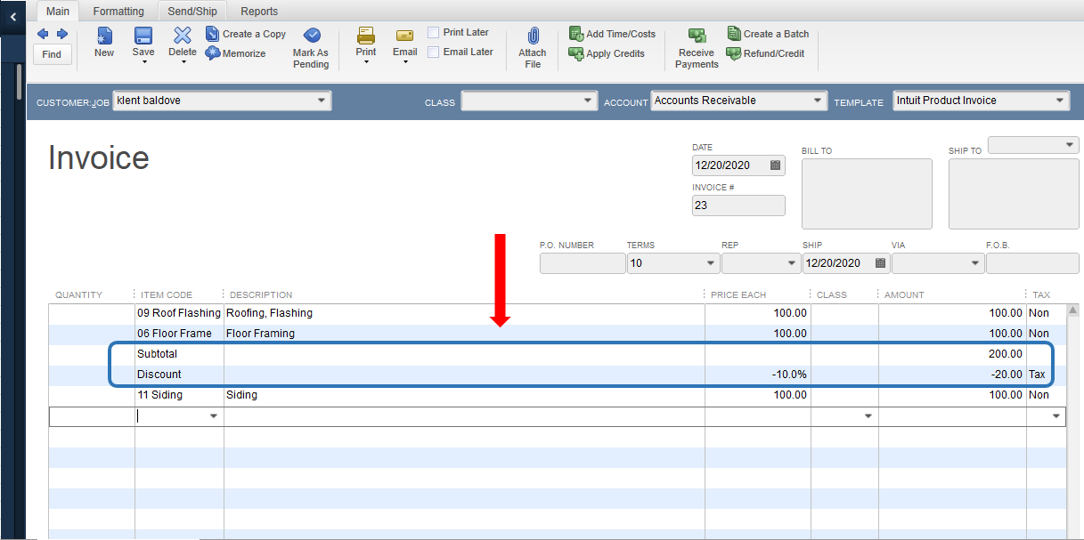
Task: Switch to the Send/Ship tab
Action: tap(193, 11)
